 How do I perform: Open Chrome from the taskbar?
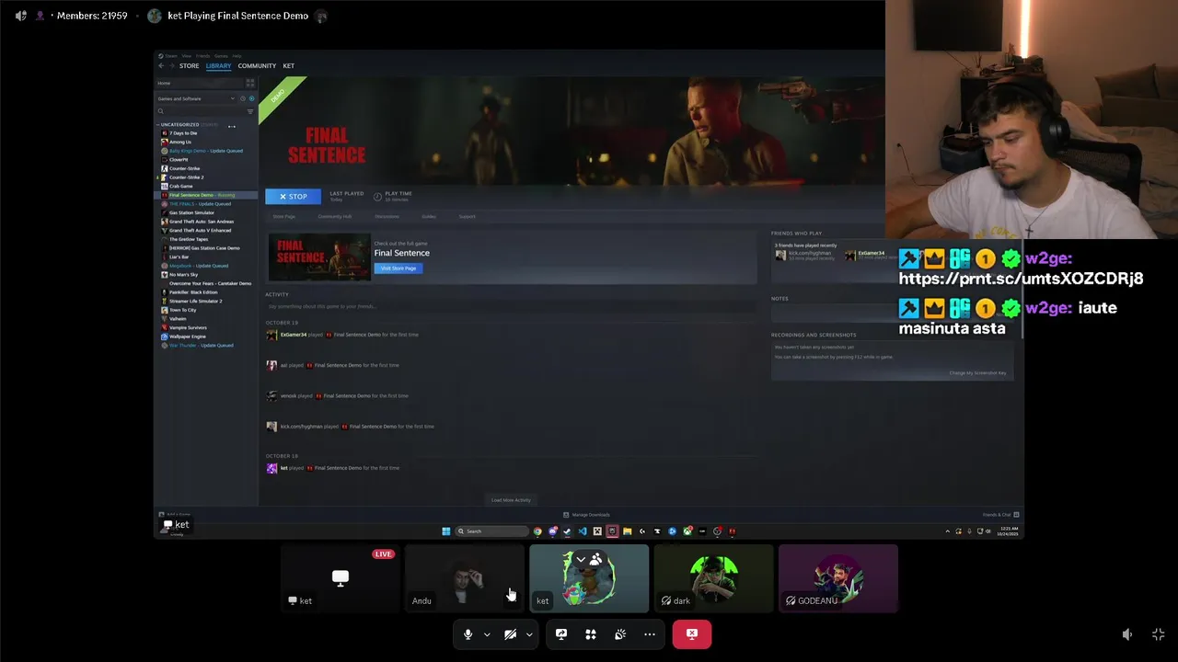(537, 531)
